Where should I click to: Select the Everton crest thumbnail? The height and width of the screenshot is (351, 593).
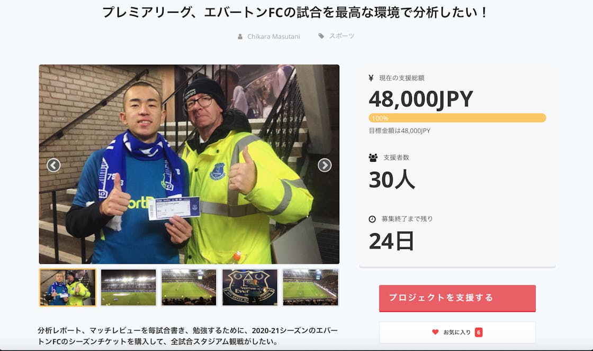pos(249,287)
